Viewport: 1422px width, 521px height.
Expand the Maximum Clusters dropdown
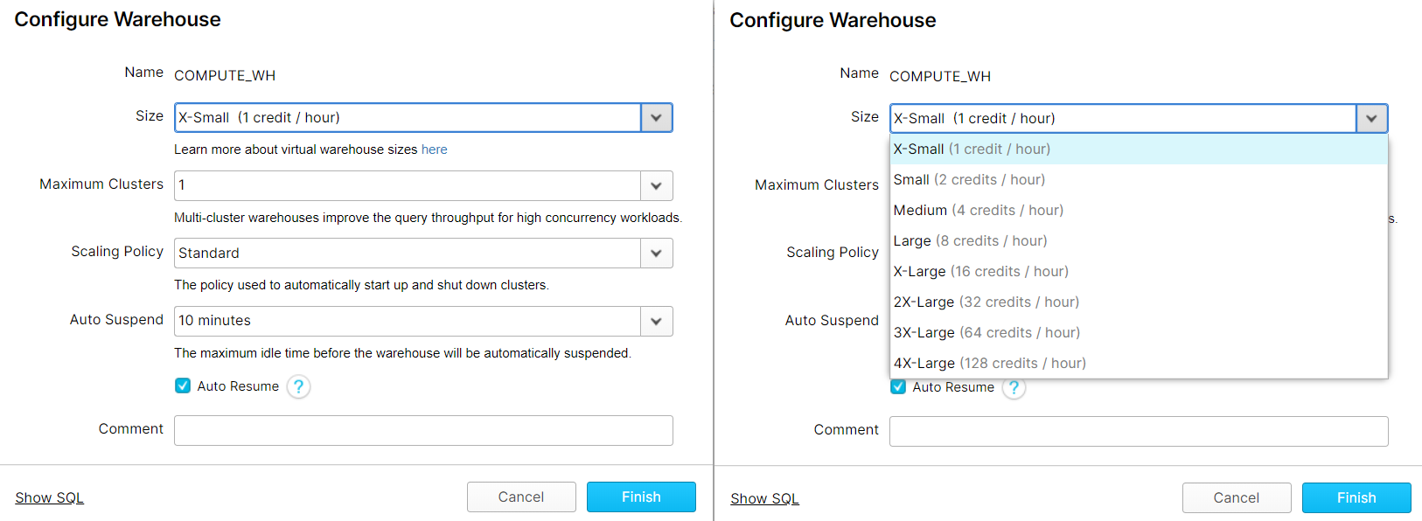[x=656, y=185]
